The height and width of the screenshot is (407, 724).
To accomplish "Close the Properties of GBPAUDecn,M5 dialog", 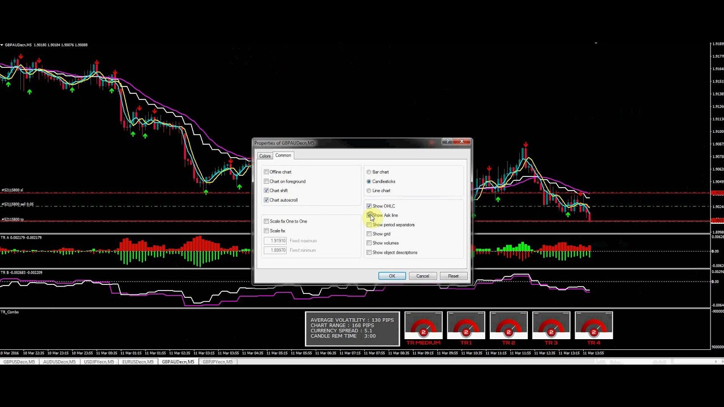I will pyautogui.click(x=462, y=142).
